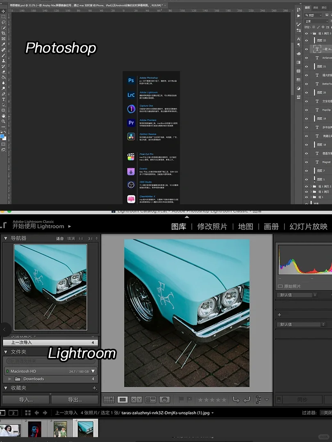Set navigator zoom to 适合
The width and height of the screenshot is (332, 442).
pyautogui.click(x=60, y=239)
